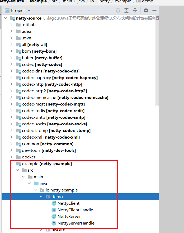Expand the docker folder
Screen dimensions: 184x233
(11, 157)
